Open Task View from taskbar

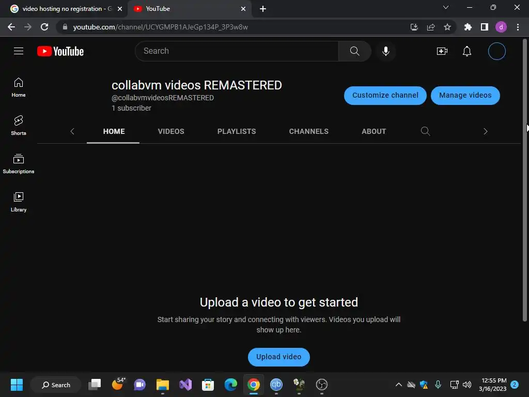coord(95,385)
